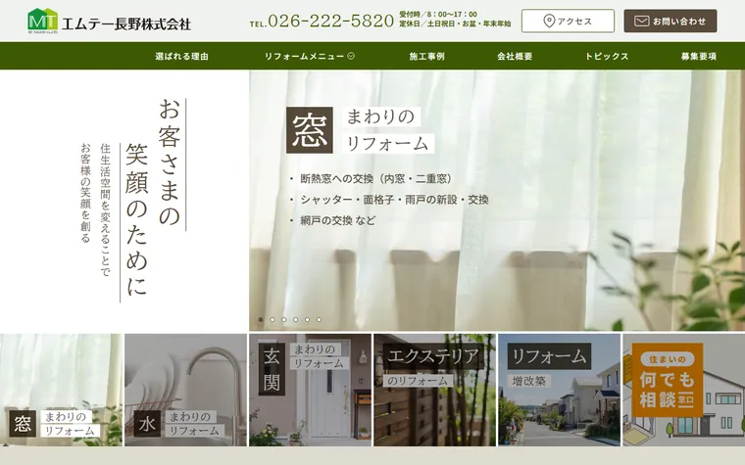Image resolution: width=745 pixels, height=465 pixels.
Task: Click the text シャッター・面格子・雨戸の新設・交換
Action: (394, 200)
